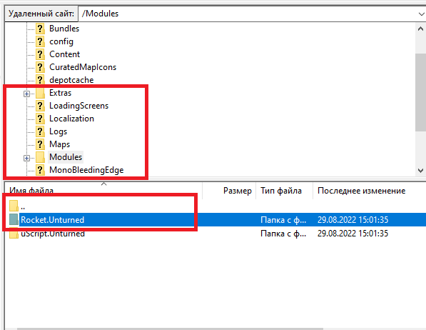Click the Logs unknown-folder icon

click(x=40, y=131)
